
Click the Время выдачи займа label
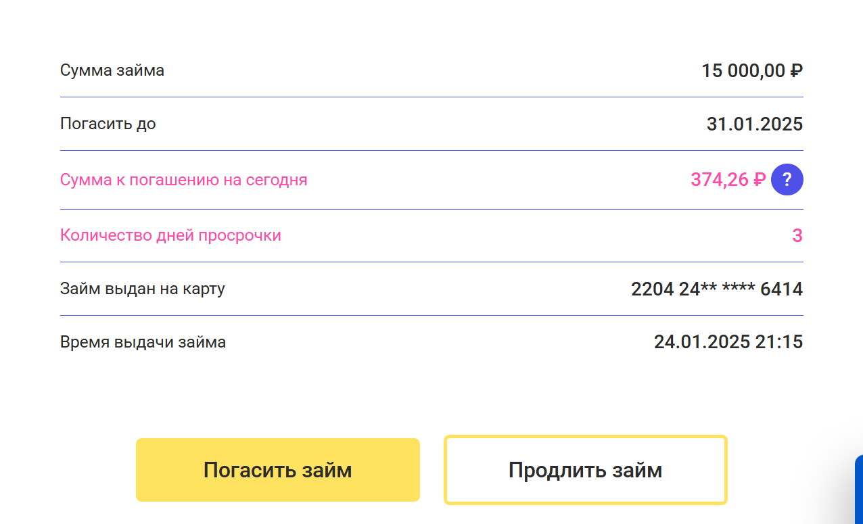pyautogui.click(x=143, y=342)
